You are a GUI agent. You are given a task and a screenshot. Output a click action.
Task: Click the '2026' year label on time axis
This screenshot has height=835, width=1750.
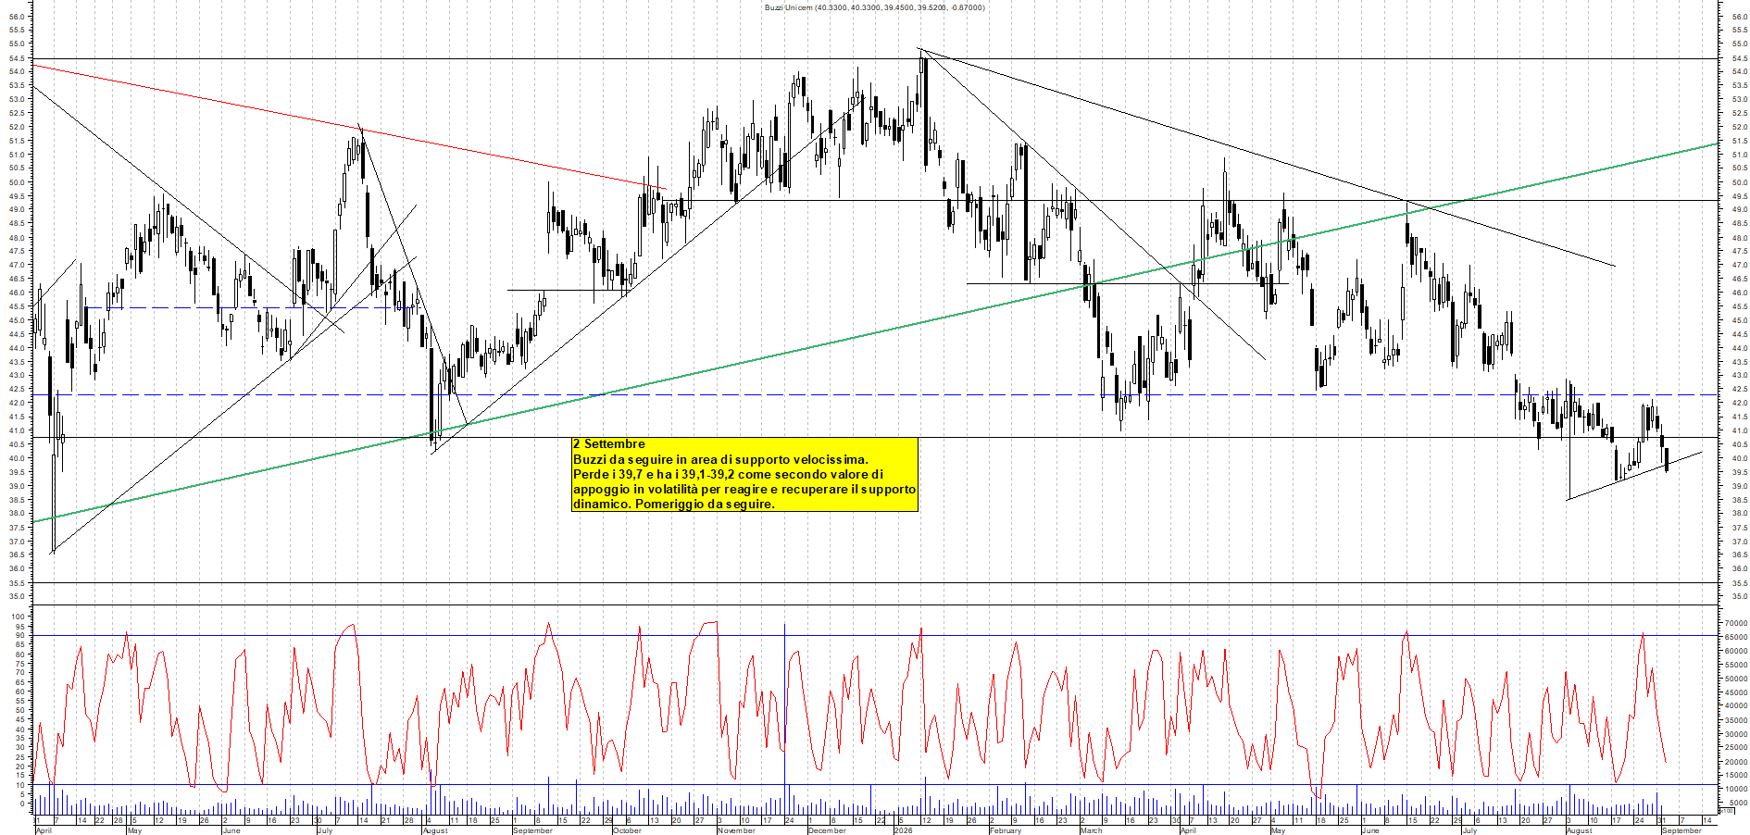click(x=903, y=830)
